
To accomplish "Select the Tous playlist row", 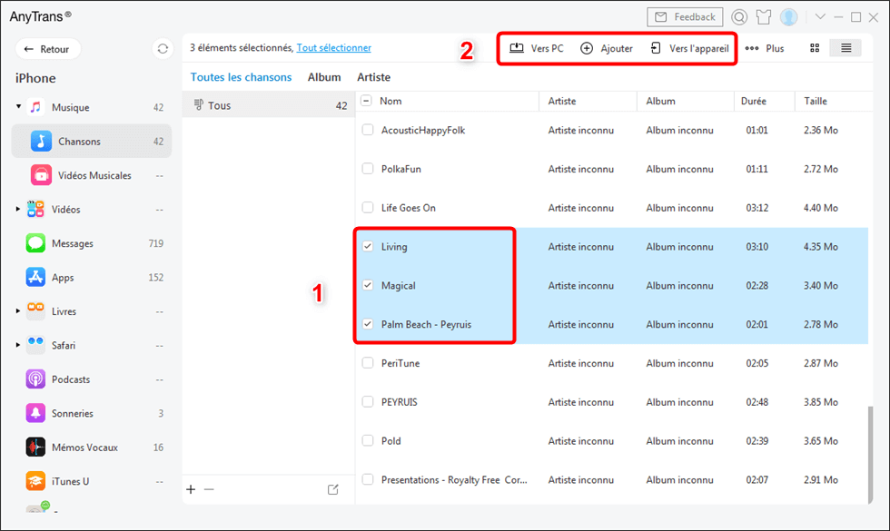I will pos(268,105).
